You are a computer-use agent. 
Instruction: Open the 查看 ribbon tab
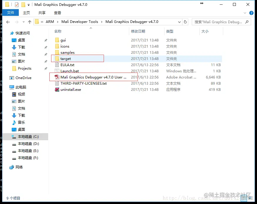[x=58, y=13]
